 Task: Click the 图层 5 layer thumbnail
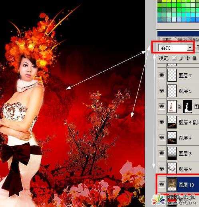(172, 91)
